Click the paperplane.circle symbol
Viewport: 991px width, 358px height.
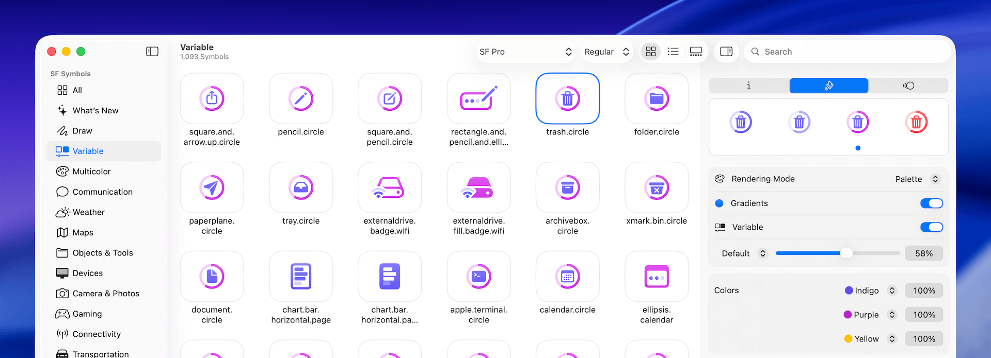pos(212,188)
